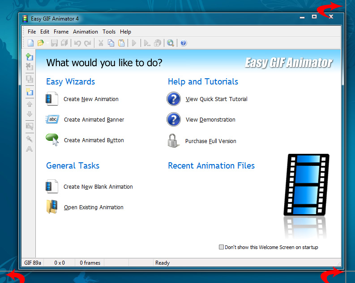
Task: Click the Edit Image sidebar icon
Action: 30,126
